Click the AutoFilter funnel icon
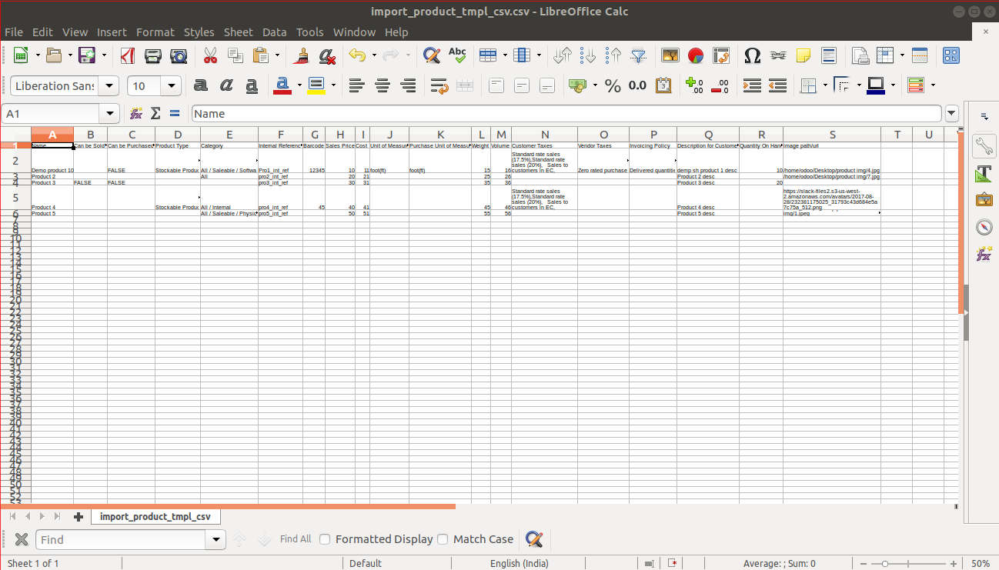 coord(638,55)
